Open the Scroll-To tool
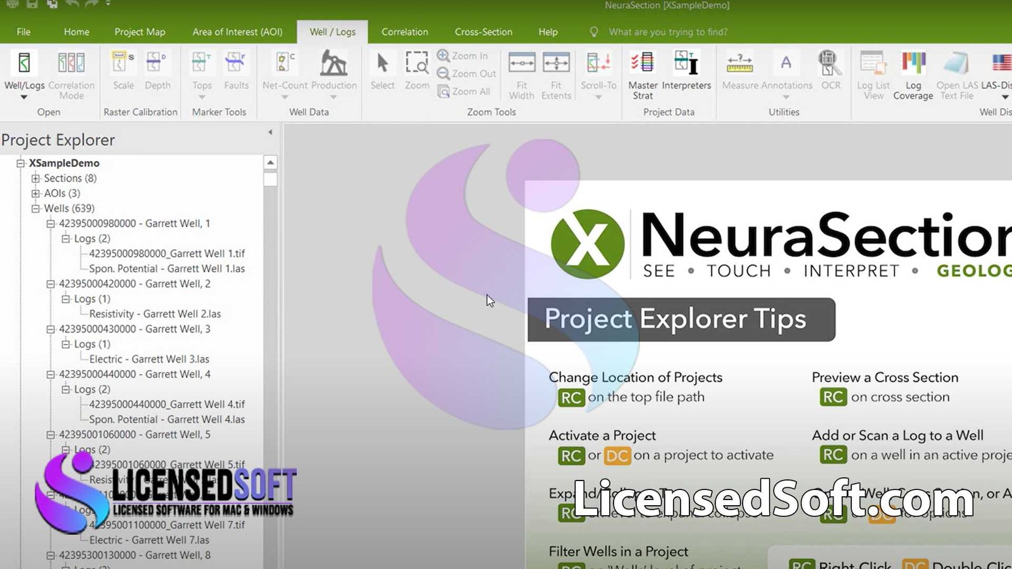1012x569 pixels. (598, 71)
